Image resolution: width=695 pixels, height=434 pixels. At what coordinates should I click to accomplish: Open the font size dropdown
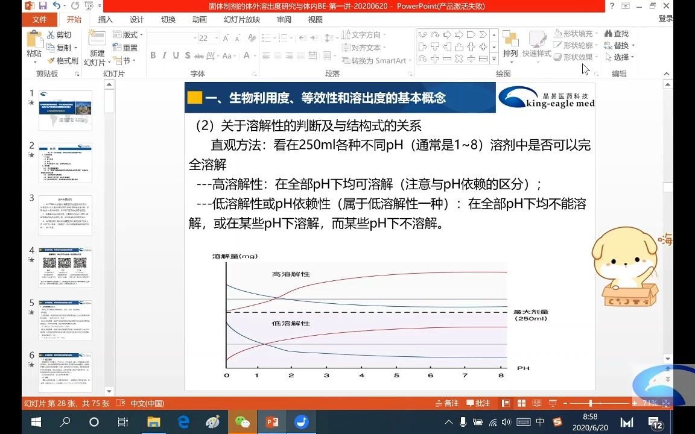click(215, 38)
